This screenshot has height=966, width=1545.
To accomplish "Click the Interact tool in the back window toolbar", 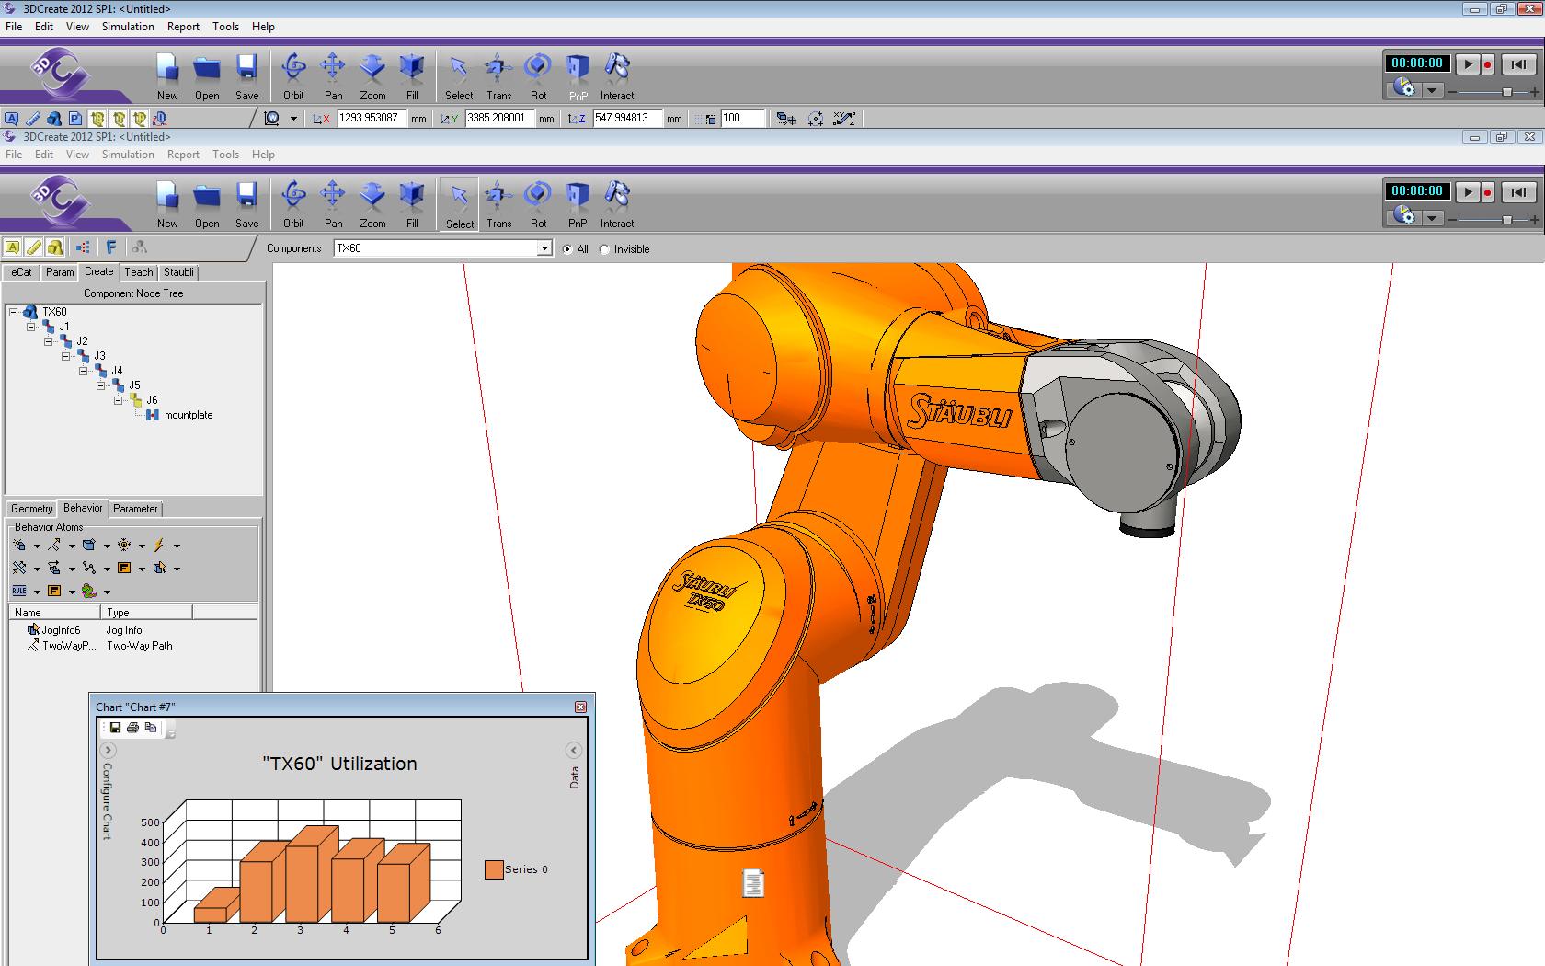I will (x=617, y=76).
